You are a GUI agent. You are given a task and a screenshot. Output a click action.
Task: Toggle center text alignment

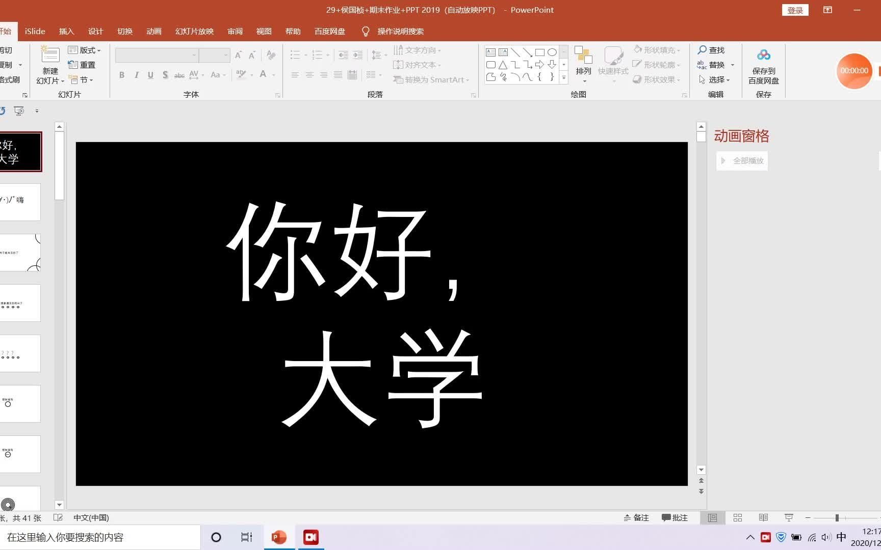pos(309,75)
